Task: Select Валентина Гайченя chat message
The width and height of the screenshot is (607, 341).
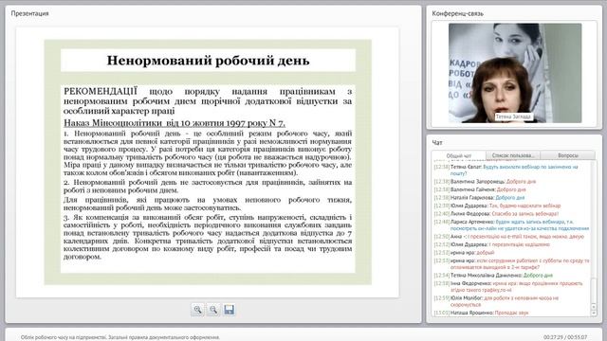Action: [480, 189]
